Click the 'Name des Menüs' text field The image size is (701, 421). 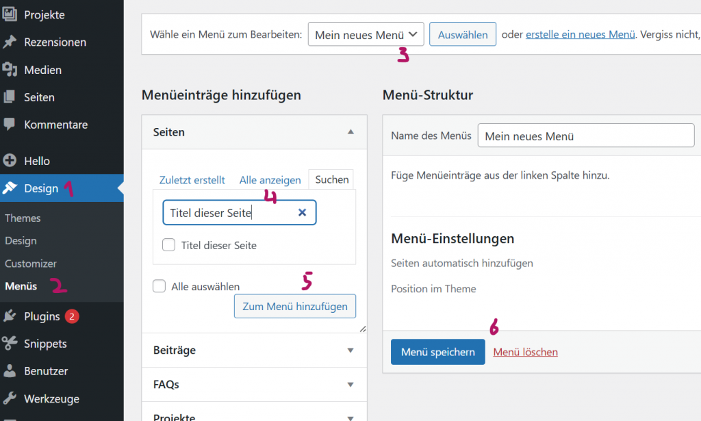585,136
